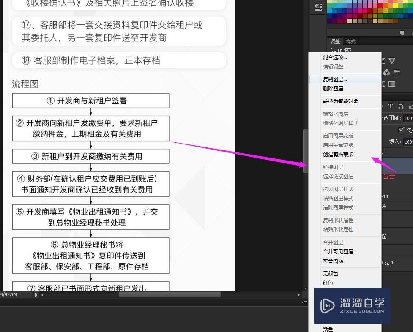Uncheck the 传播 checkbox in the Layers panel

coord(401,130)
